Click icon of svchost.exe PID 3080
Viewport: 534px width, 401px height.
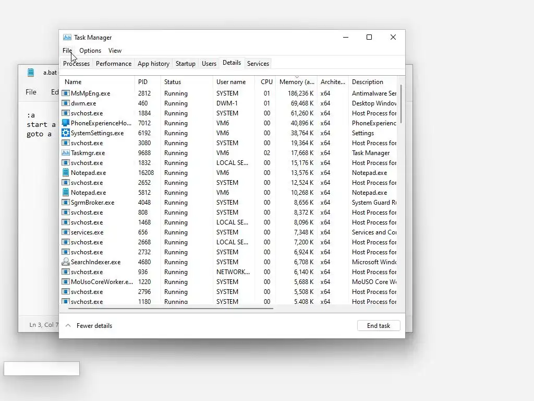[66, 143]
